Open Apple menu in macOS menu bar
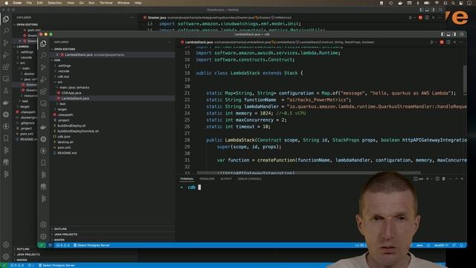The height and width of the screenshot is (268, 476). coord(7,3)
